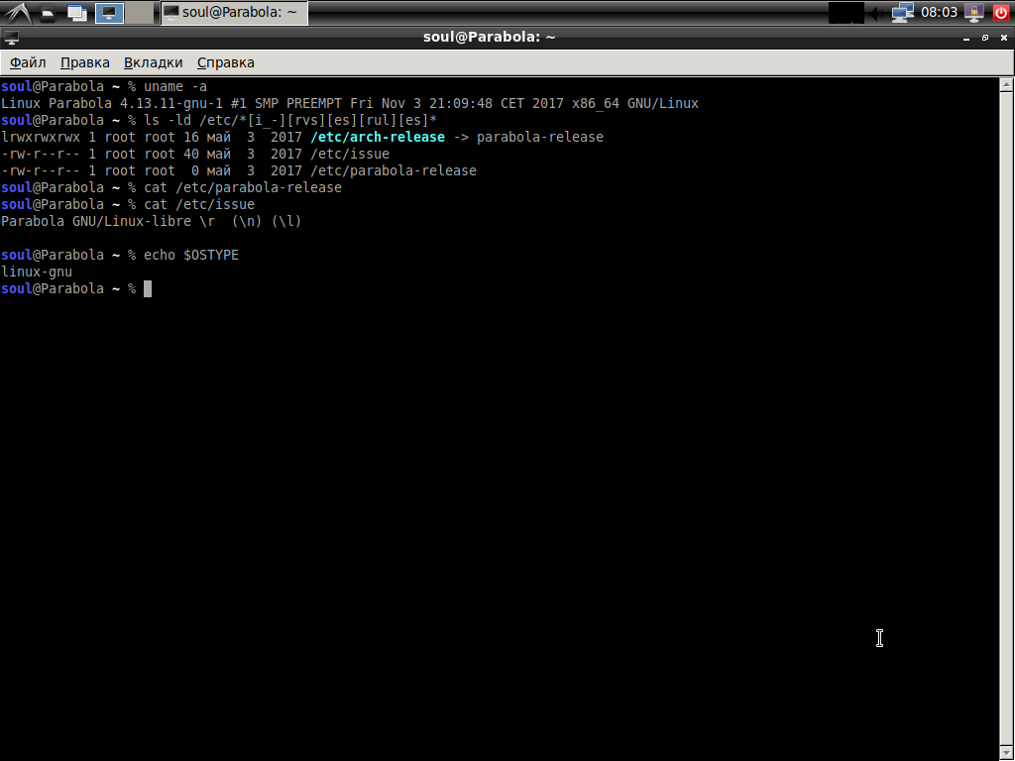1015x761 pixels.
Task: Close the terminal window
Action: click(1004, 39)
